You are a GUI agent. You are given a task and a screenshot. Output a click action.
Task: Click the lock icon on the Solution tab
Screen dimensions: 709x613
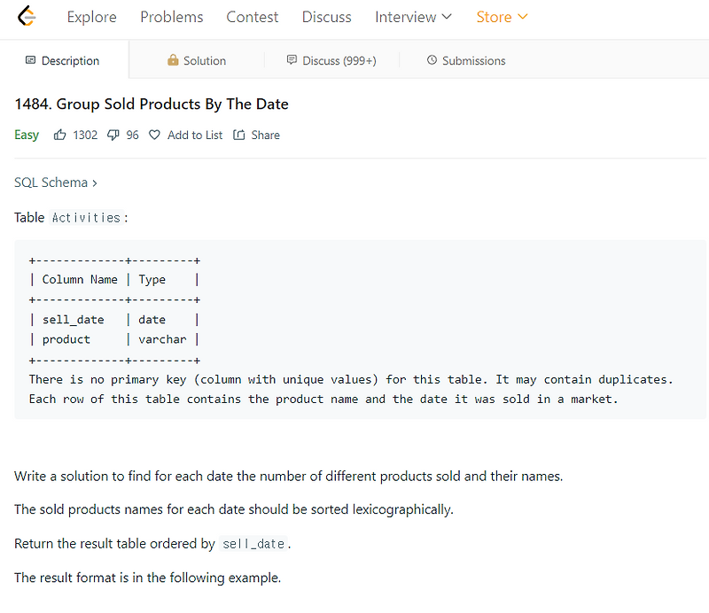tap(172, 61)
